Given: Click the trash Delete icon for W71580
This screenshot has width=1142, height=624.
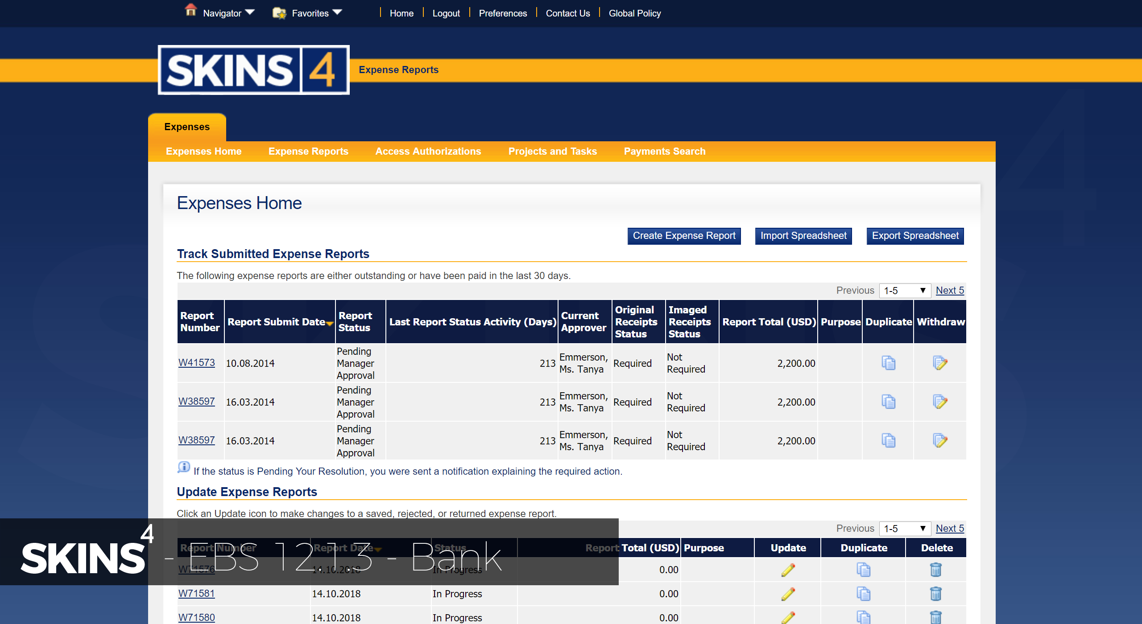Looking at the screenshot, I should click(935, 617).
